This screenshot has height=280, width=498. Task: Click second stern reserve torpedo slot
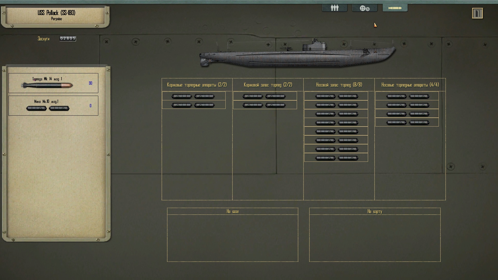pyautogui.click(x=265, y=105)
